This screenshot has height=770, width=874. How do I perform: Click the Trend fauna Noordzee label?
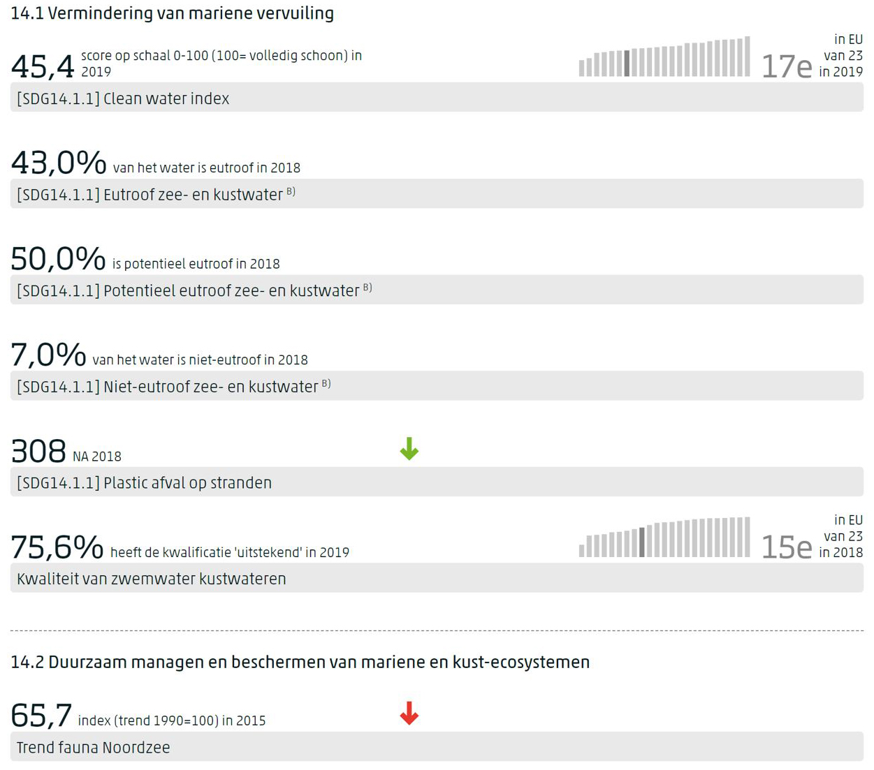point(94,748)
